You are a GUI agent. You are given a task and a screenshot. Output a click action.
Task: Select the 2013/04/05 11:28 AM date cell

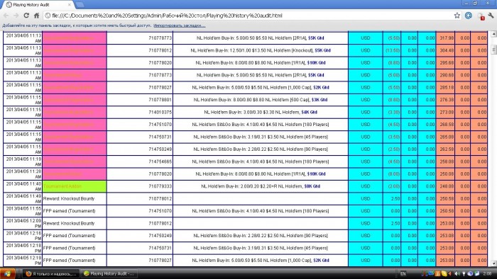23,174
